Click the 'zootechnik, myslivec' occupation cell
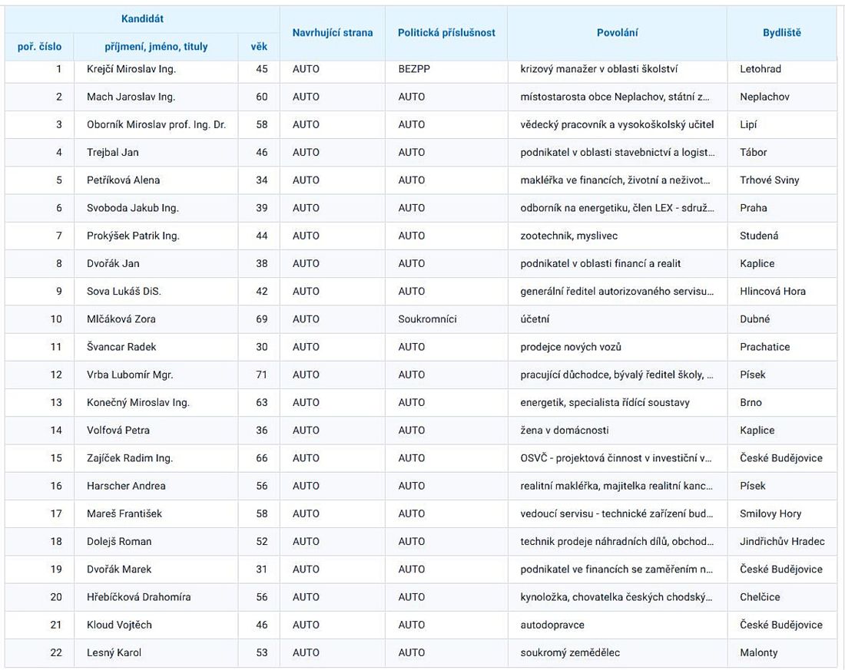 568,236
